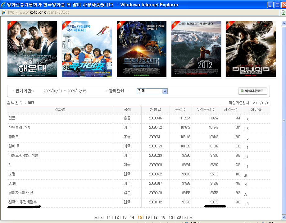Open the 국가대표 movie poster ranked 2

(87, 49)
